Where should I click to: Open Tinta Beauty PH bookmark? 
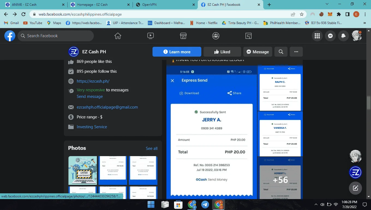click(240, 23)
